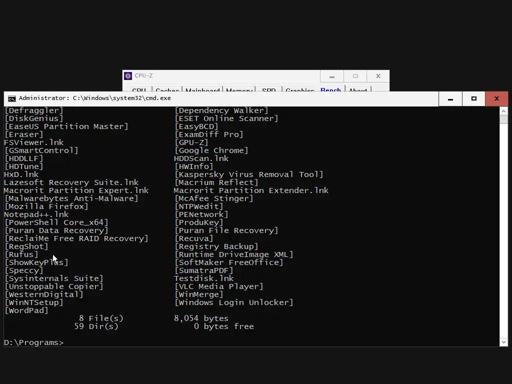This screenshot has height=384, width=512.
Task: Click the [Speccy] entry
Action: [23, 270]
